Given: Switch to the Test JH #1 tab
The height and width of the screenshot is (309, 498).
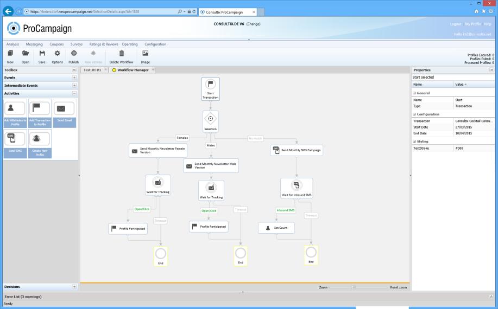Looking at the screenshot, I should coord(92,70).
